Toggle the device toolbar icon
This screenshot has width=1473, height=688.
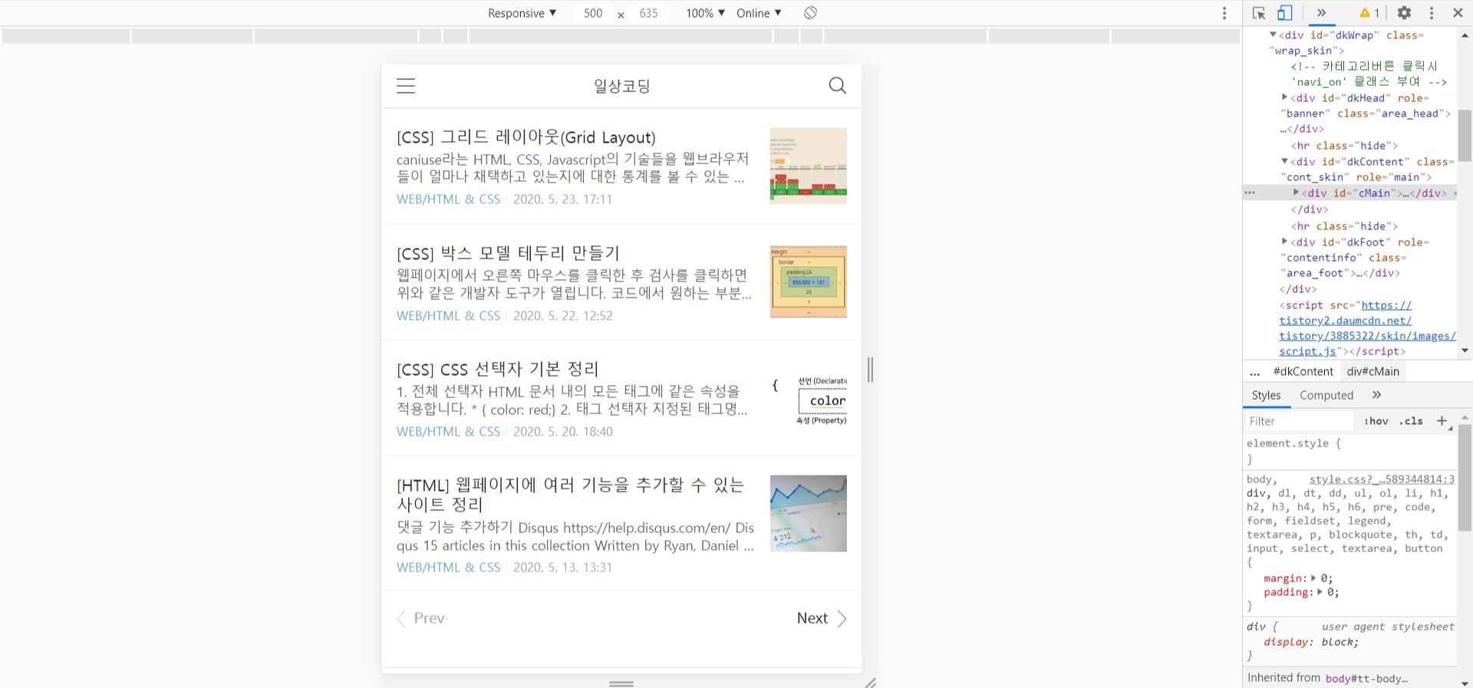click(1285, 13)
